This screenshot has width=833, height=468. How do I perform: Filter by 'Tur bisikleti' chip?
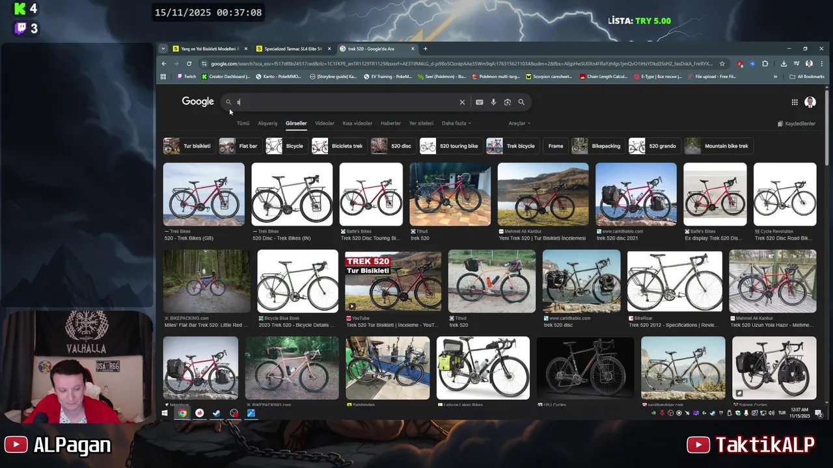(x=188, y=146)
